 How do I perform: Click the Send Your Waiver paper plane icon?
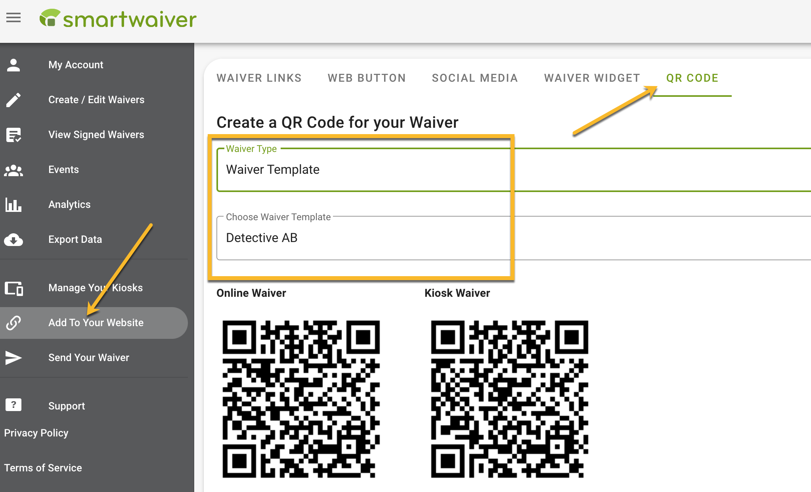tap(13, 357)
